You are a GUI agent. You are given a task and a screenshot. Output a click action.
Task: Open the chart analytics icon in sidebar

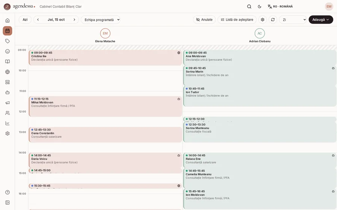(7, 123)
